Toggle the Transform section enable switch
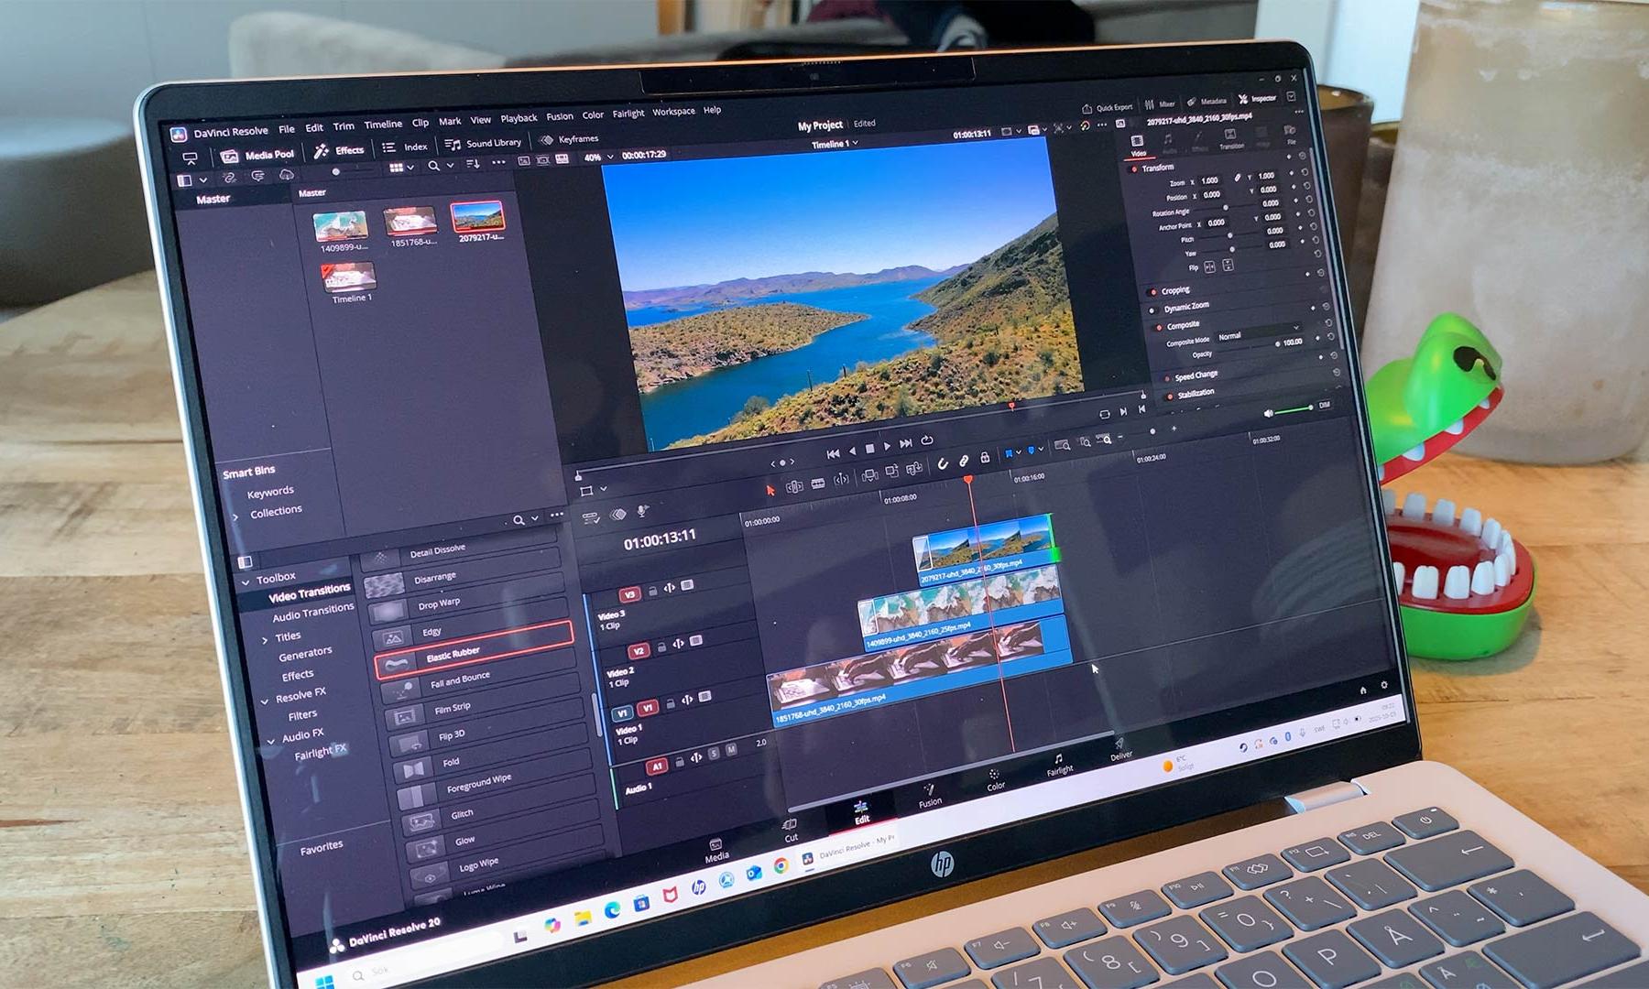This screenshot has height=989, width=1649. point(1133,169)
